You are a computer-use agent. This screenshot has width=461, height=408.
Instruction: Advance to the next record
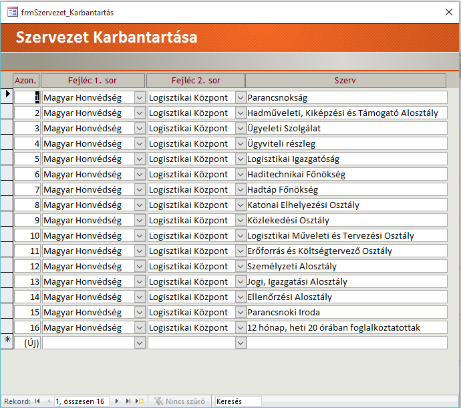(x=117, y=401)
